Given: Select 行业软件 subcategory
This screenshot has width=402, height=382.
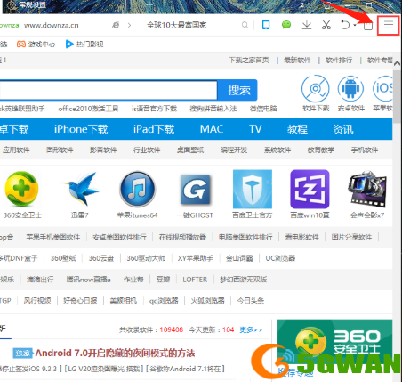Looking at the screenshot, I should pyautogui.click(x=147, y=150).
